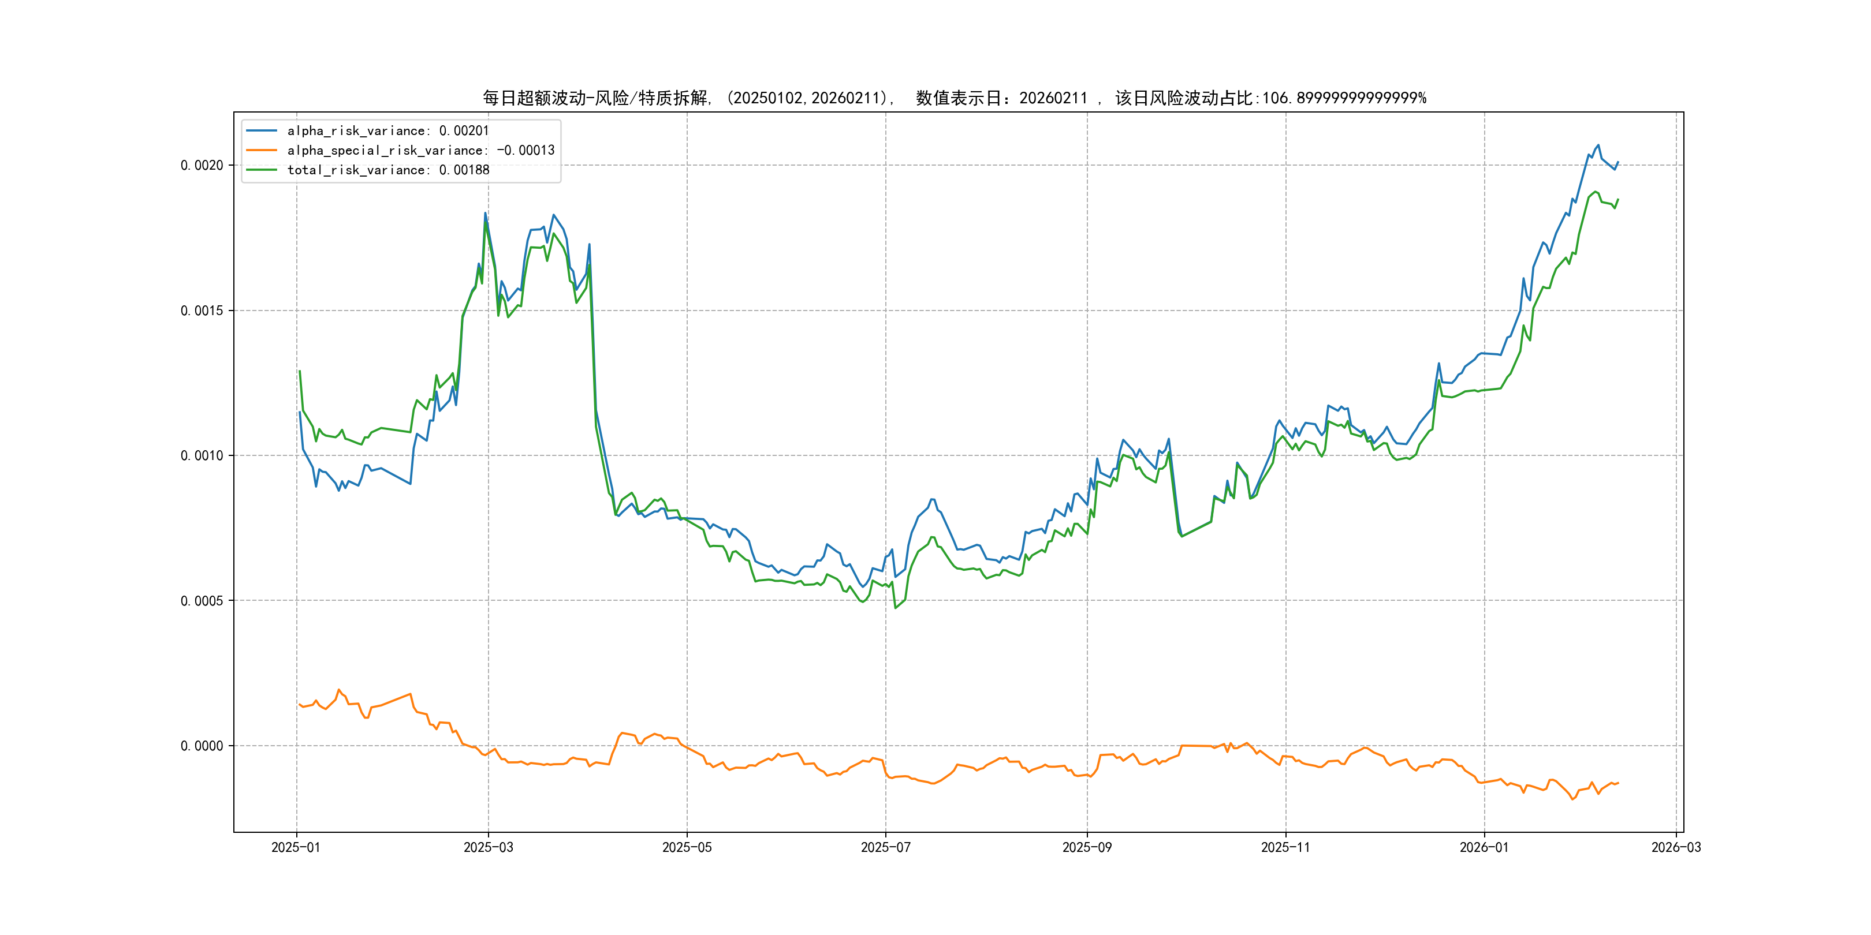The width and height of the screenshot is (1871, 935).
Task: Click the 2025-03 x-axis tick label
Action: tap(488, 847)
